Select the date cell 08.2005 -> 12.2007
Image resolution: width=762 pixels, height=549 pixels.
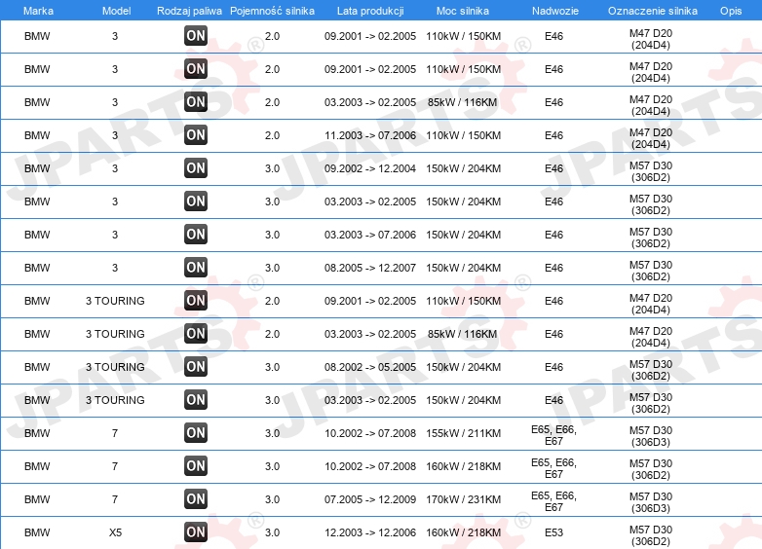click(370, 268)
